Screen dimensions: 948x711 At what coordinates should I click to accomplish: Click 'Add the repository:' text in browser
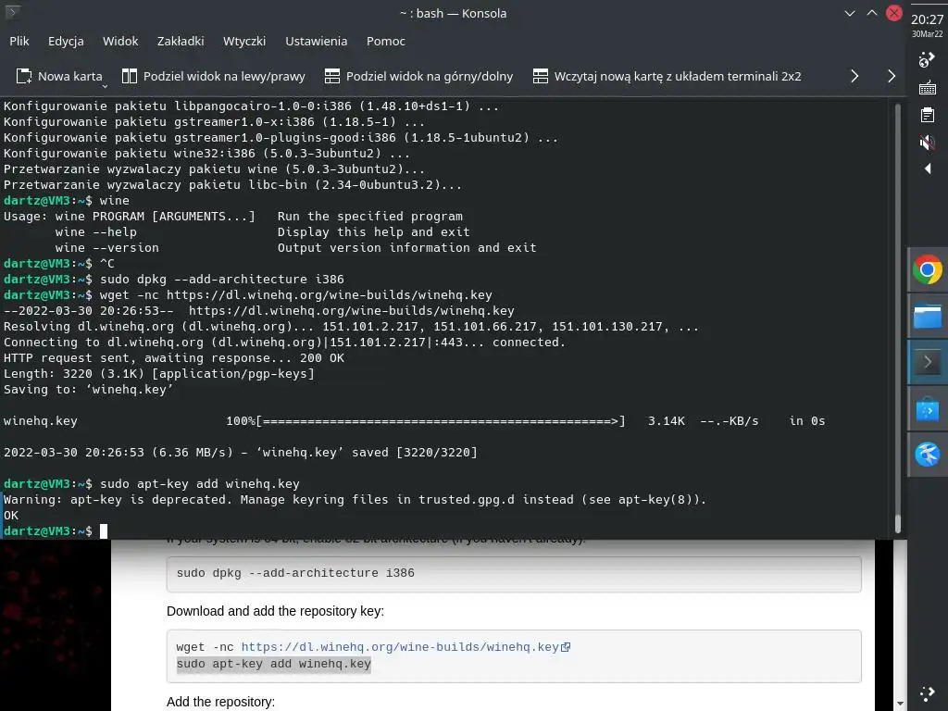point(220,702)
